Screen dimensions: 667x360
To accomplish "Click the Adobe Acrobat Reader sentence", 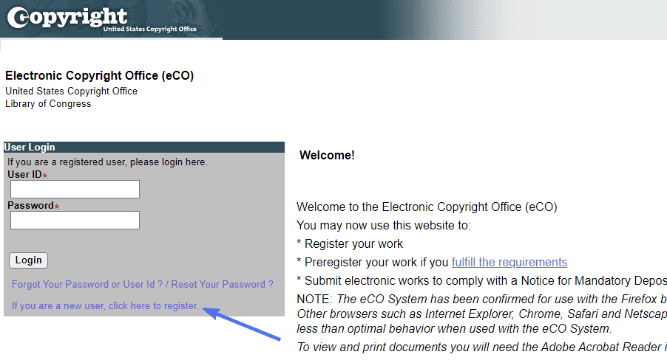I will point(481,347).
